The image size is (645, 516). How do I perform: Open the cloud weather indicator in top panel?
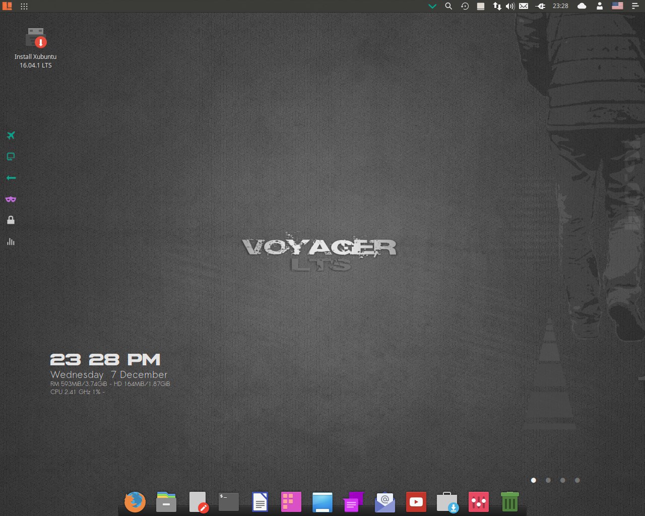(582, 6)
